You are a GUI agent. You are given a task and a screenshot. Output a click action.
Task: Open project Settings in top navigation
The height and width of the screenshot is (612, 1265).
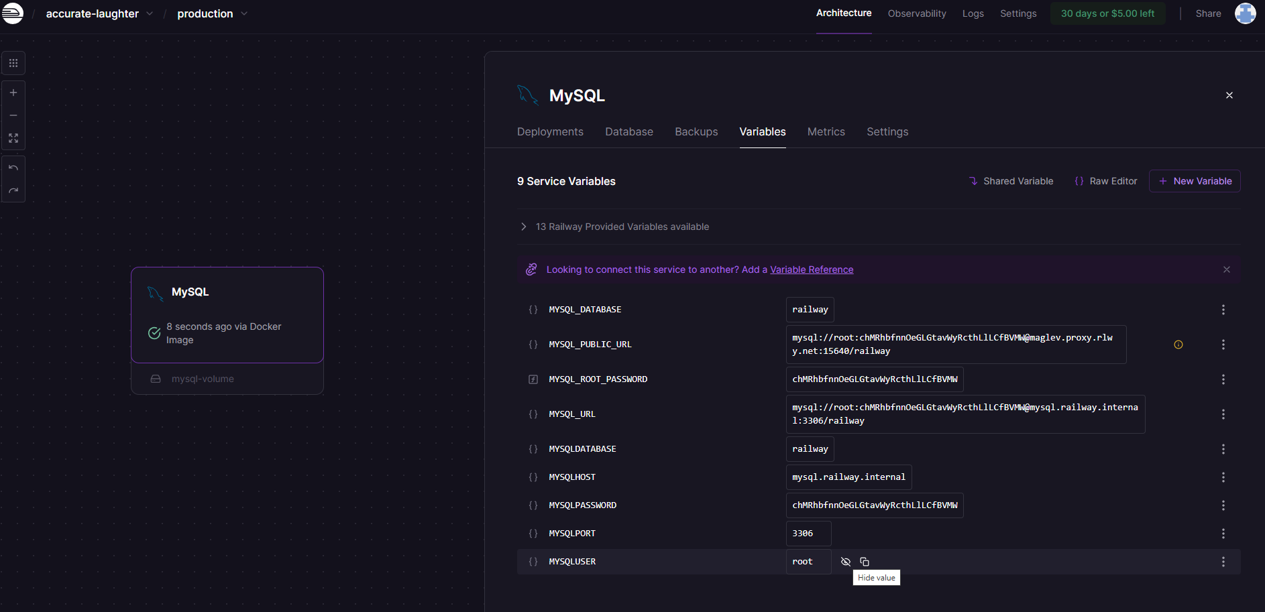pyautogui.click(x=1018, y=13)
